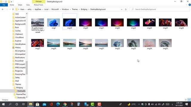Select img22 red glow thumbnail
The image size is (191, 107).
117,23
